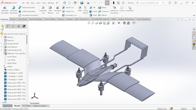The height and width of the screenshot is (110, 196).
Task: Open the DimXpertManager tab
Action: 19,26
